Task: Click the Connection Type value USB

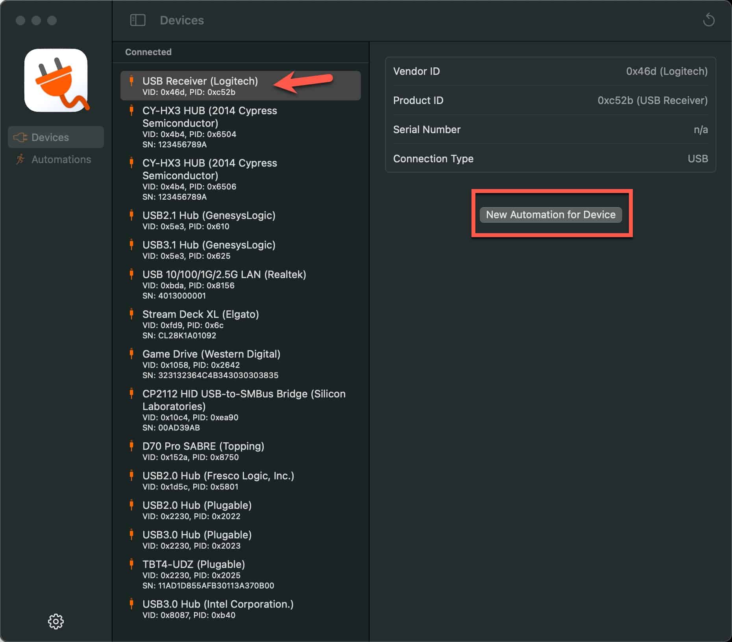Action: click(x=698, y=159)
